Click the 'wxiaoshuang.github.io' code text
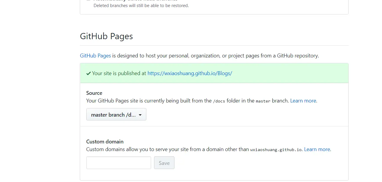Viewport: 382px width, 182px height. coord(276,150)
